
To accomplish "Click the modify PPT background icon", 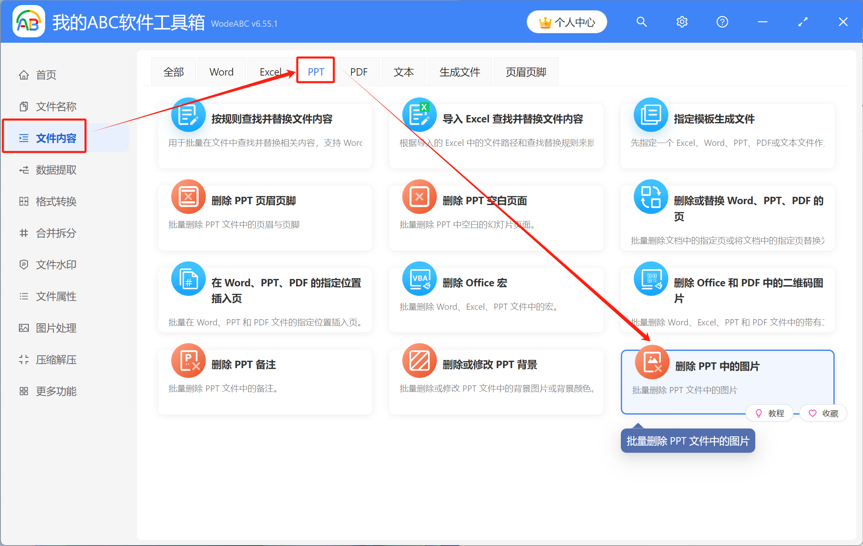I will point(419,361).
